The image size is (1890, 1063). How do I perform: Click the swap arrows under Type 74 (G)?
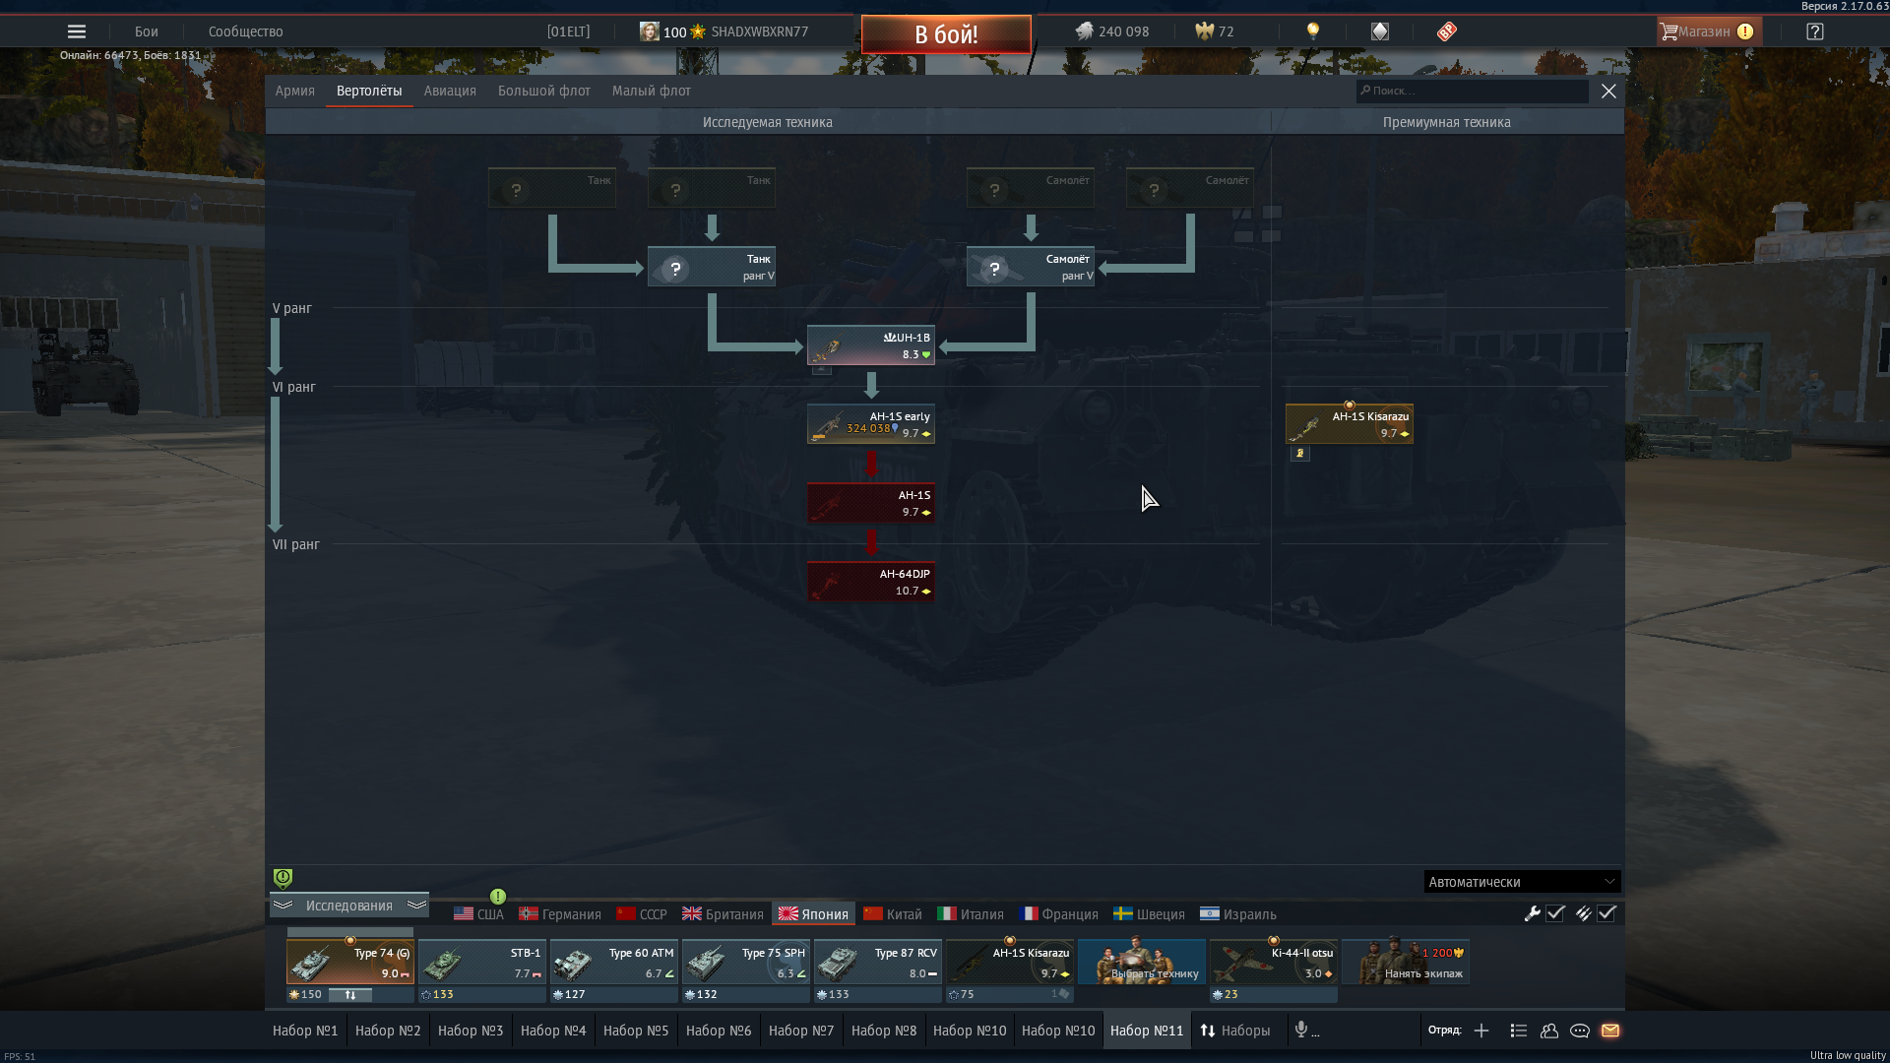pos(349,995)
